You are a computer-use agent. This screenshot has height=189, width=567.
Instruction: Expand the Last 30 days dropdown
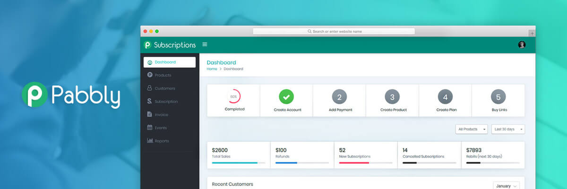click(508, 129)
